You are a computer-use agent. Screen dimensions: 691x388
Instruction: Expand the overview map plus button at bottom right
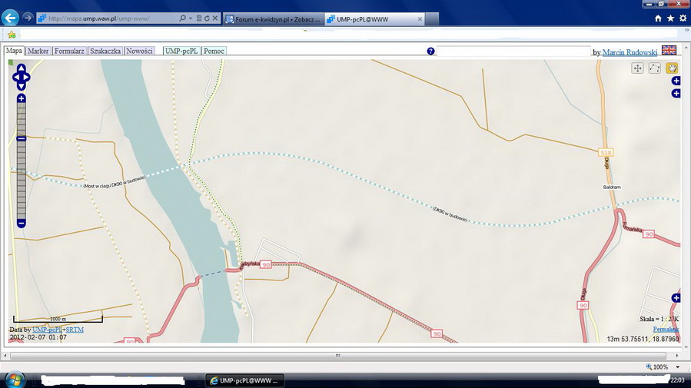point(676,298)
